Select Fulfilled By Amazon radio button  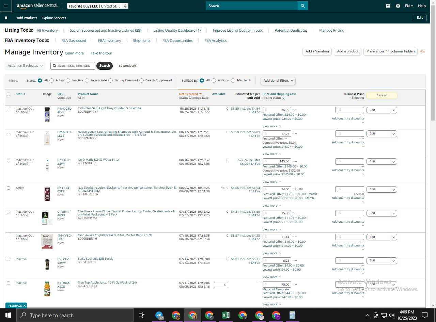(x=214, y=81)
